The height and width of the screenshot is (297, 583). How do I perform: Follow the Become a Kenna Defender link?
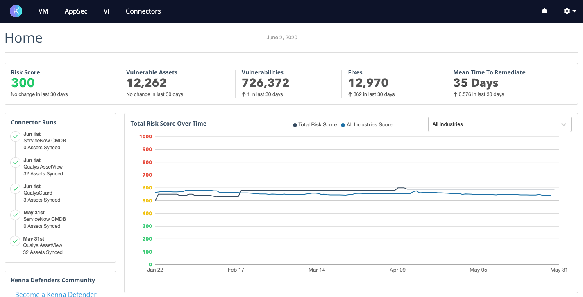point(56,294)
